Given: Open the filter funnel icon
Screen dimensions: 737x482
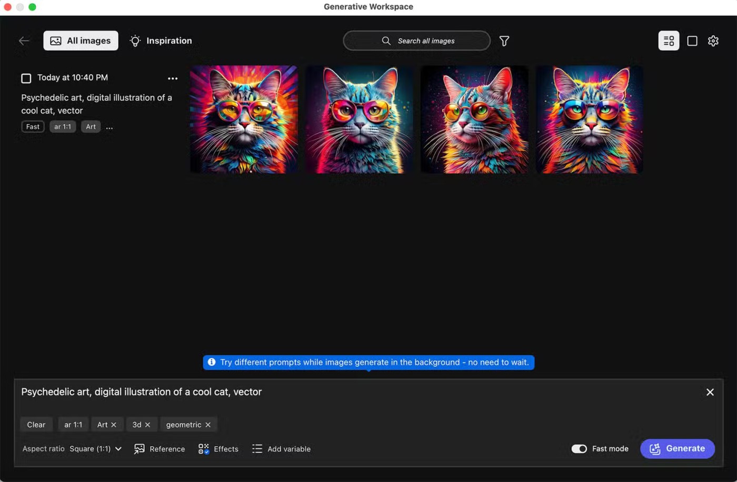Looking at the screenshot, I should tap(504, 41).
